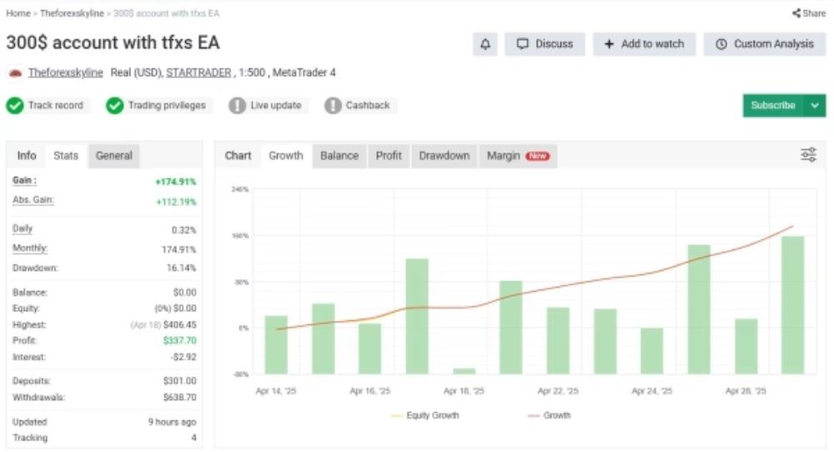The height and width of the screenshot is (452, 834).
Task: Click the Gain label
Action: pos(24,181)
